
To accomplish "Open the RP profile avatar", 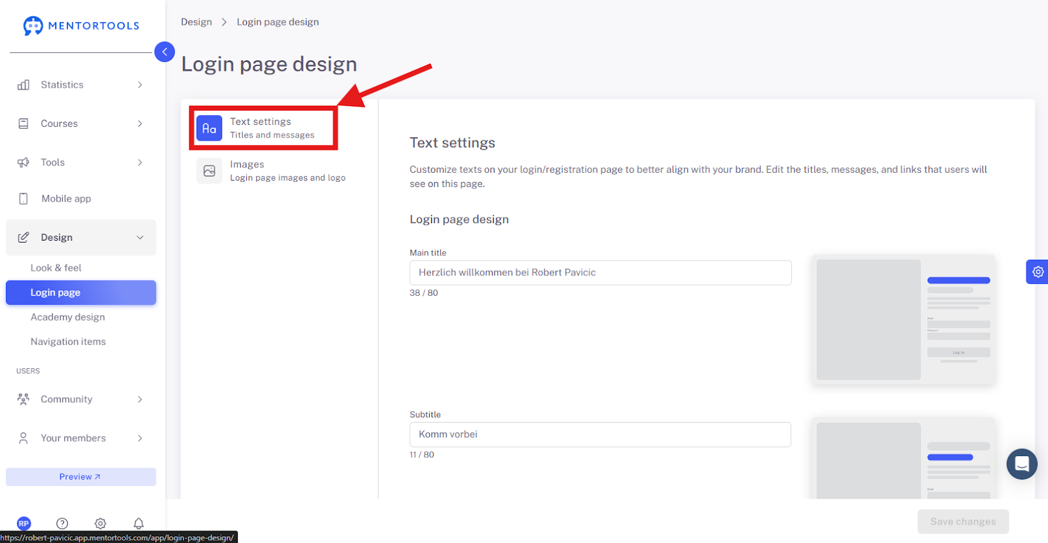I will coord(24,523).
